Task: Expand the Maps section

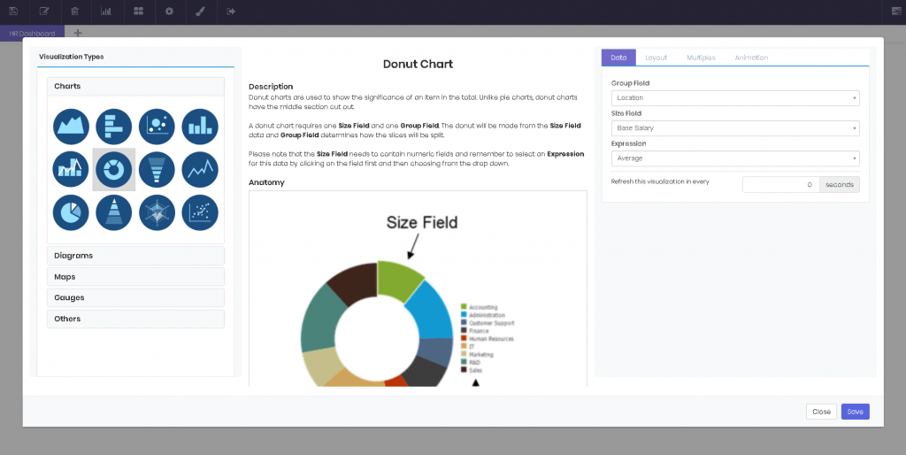Action: coord(135,277)
